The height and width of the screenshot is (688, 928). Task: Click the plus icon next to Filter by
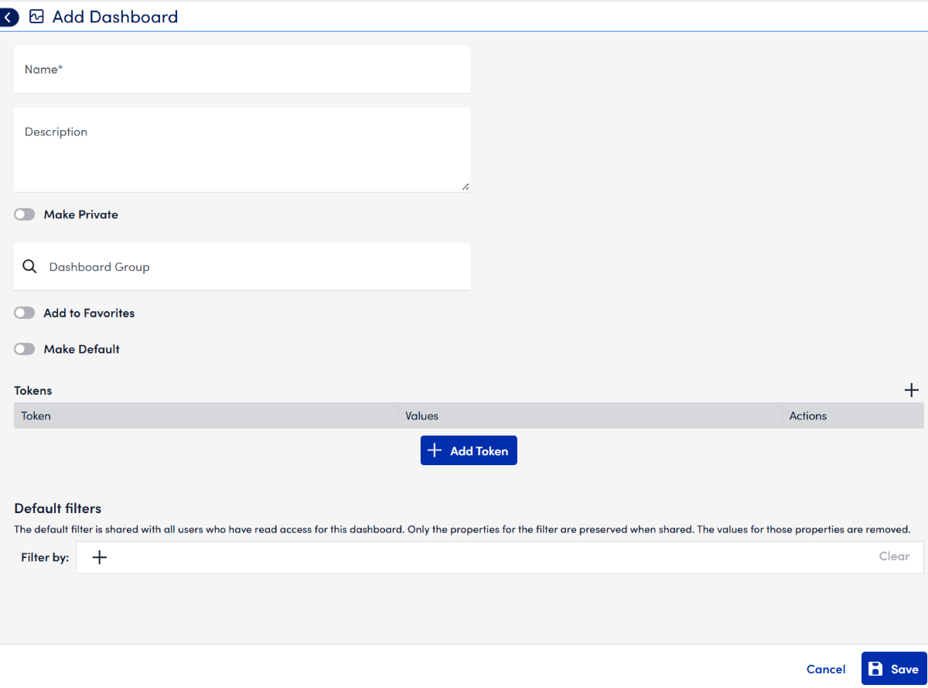[100, 557]
